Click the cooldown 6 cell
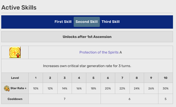Screen dimensions: 176x107 tap(129, 99)
